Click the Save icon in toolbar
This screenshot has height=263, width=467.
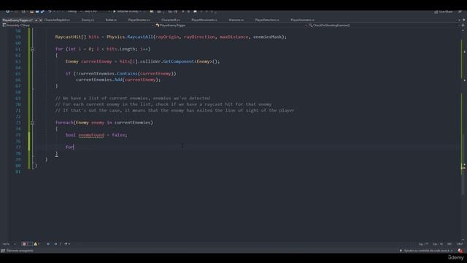37,12
